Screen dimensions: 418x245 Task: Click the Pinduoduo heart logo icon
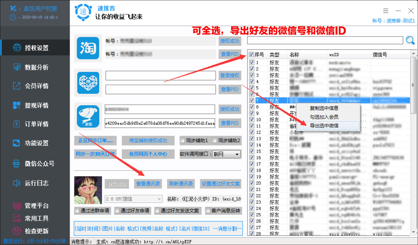88,83
